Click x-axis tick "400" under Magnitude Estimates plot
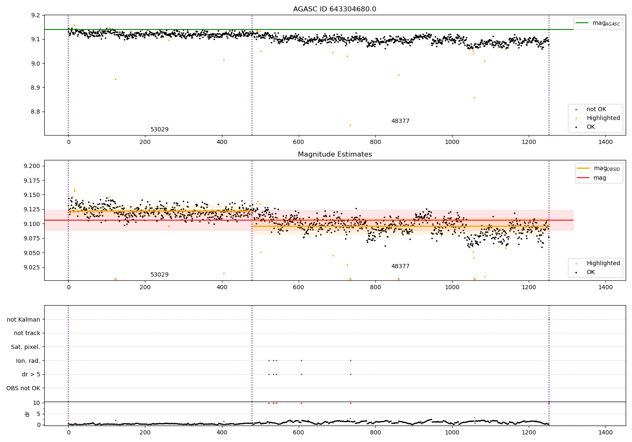The height and width of the screenshot is (442, 632). pos(222,288)
